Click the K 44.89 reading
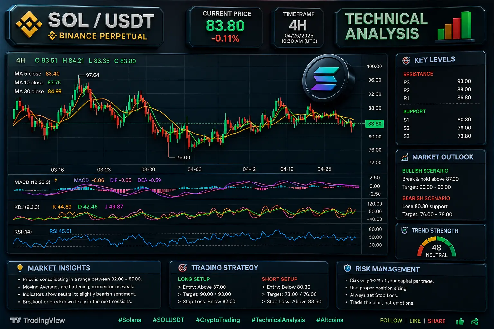The image size is (494, 329). click(62, 207)
